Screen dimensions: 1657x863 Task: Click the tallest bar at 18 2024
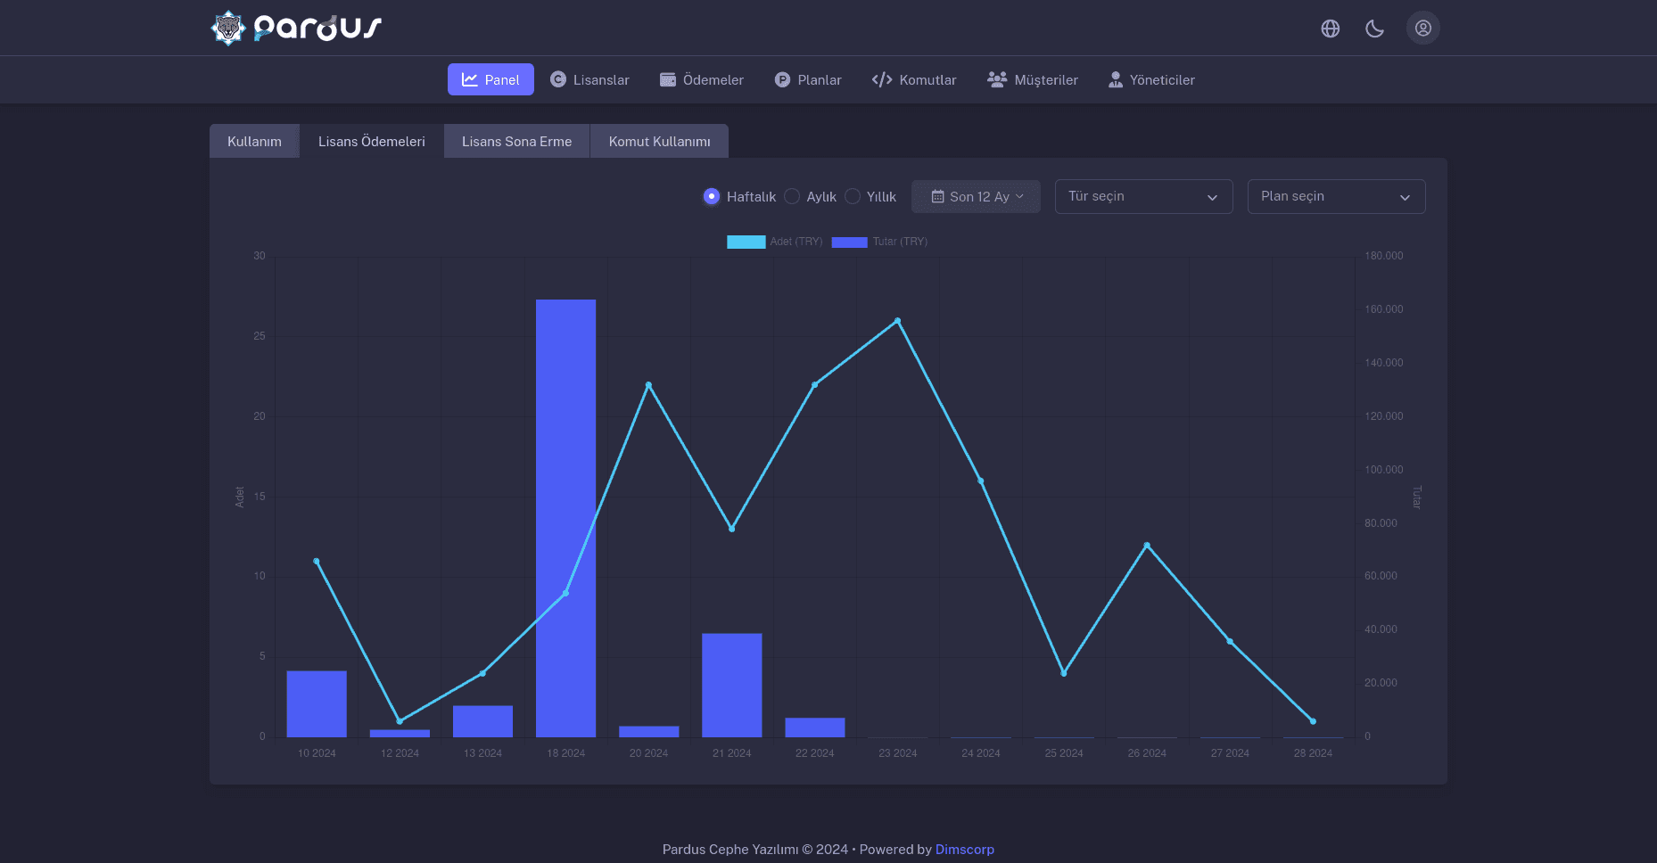(565, 517)
